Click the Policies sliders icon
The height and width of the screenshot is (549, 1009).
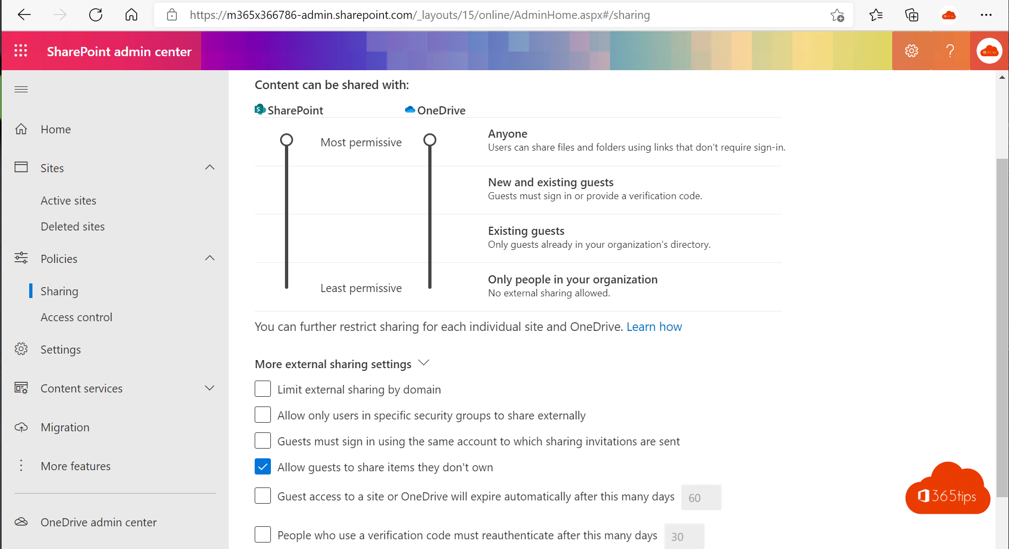tap(21, 258)
